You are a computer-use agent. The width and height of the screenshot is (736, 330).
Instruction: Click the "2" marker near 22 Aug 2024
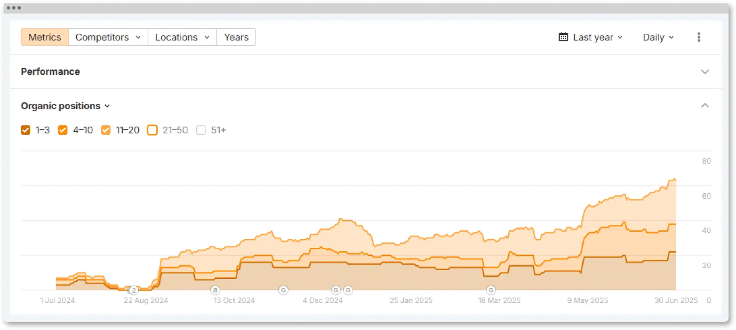[x=133, y=290]
